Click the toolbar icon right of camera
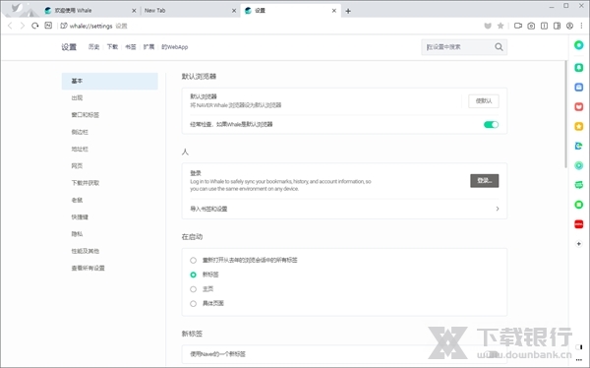Image resolution: width=590 pixels, height=368 pixels. 544,26
